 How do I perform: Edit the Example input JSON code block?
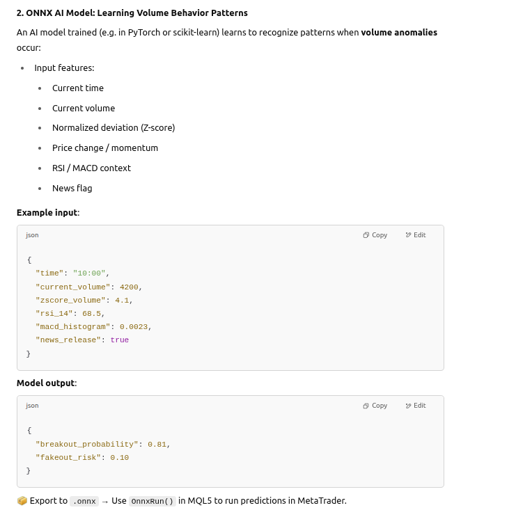coord(416,235)
